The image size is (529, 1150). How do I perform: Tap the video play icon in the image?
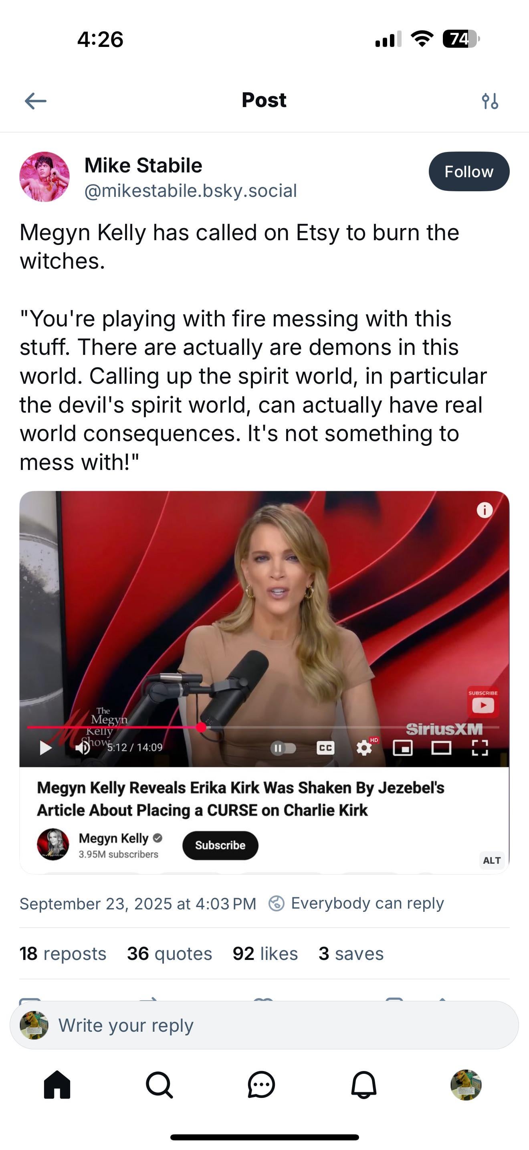click(46, 747)
